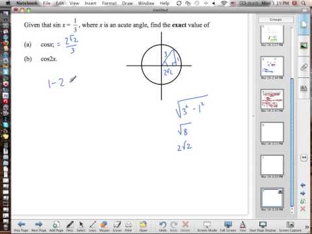Switch to Full Screen view
The height and width of the screenshot is (234, 312).
pos(228,226)
